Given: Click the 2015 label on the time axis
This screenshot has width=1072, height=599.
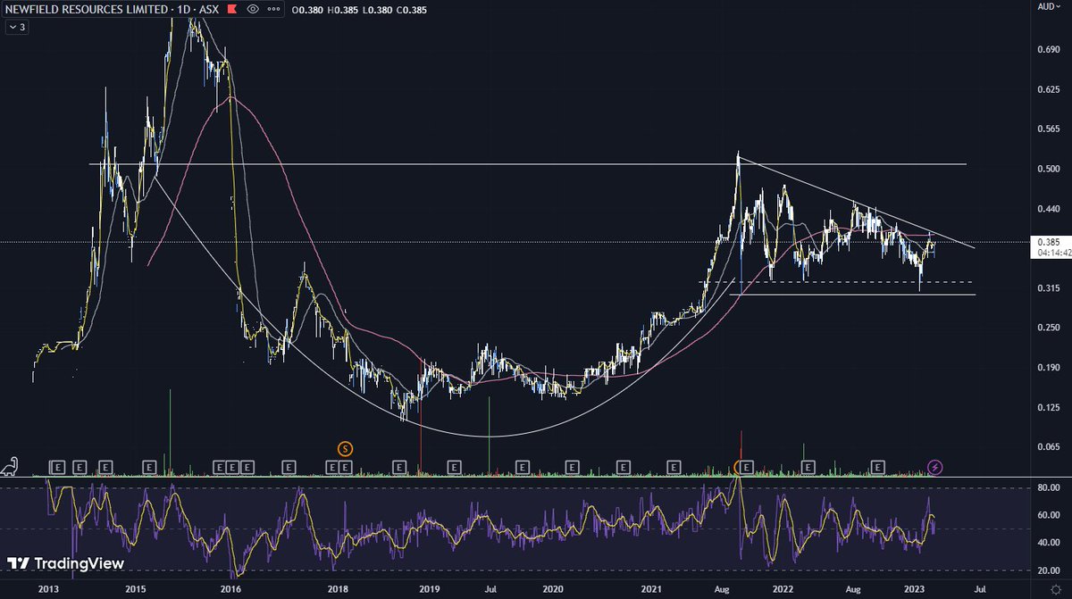Looking at the screenshot, I should pos(136,589).
